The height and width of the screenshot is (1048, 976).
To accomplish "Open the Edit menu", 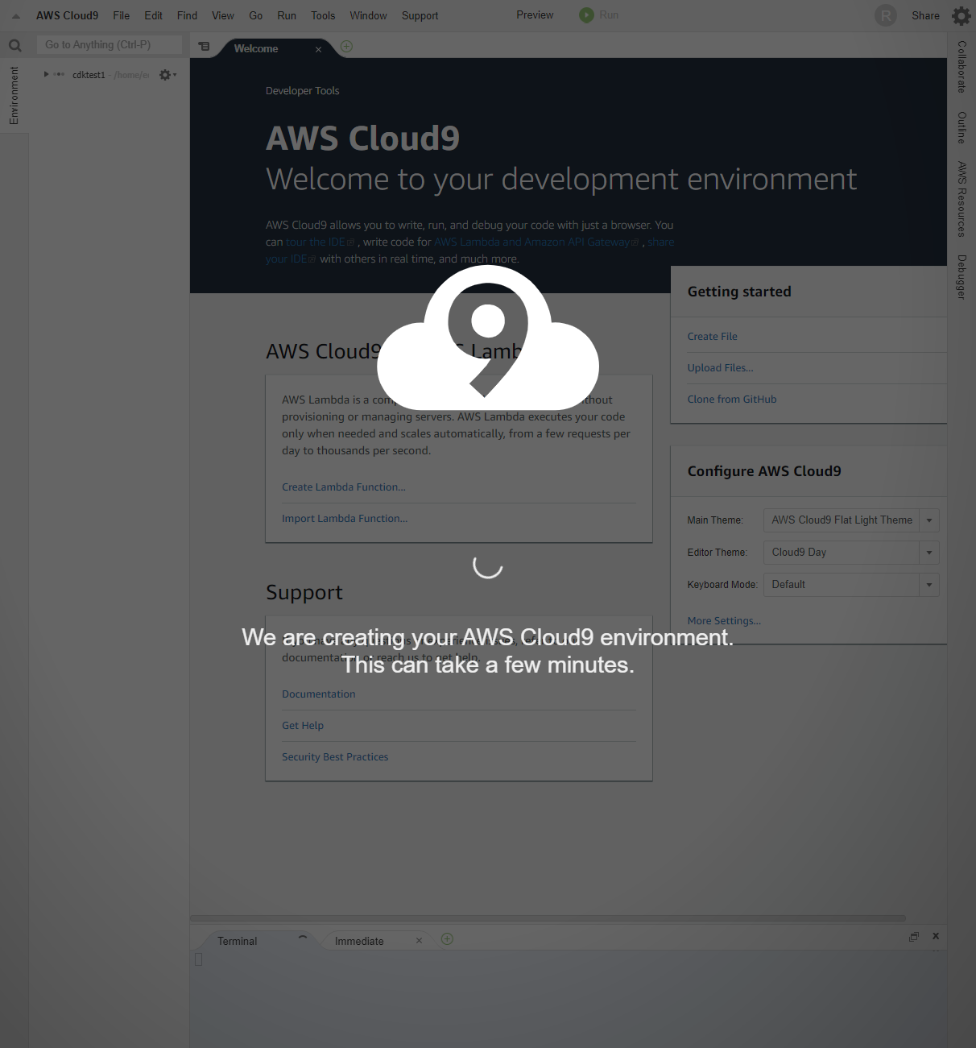I will coord(154,15).
